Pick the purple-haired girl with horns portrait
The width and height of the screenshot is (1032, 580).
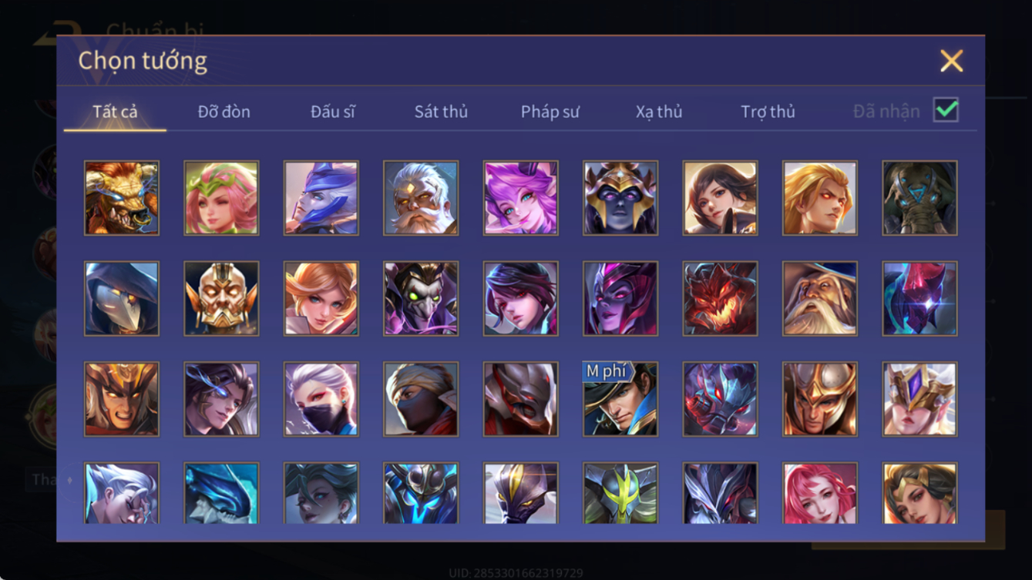click(x=521, y=198)
